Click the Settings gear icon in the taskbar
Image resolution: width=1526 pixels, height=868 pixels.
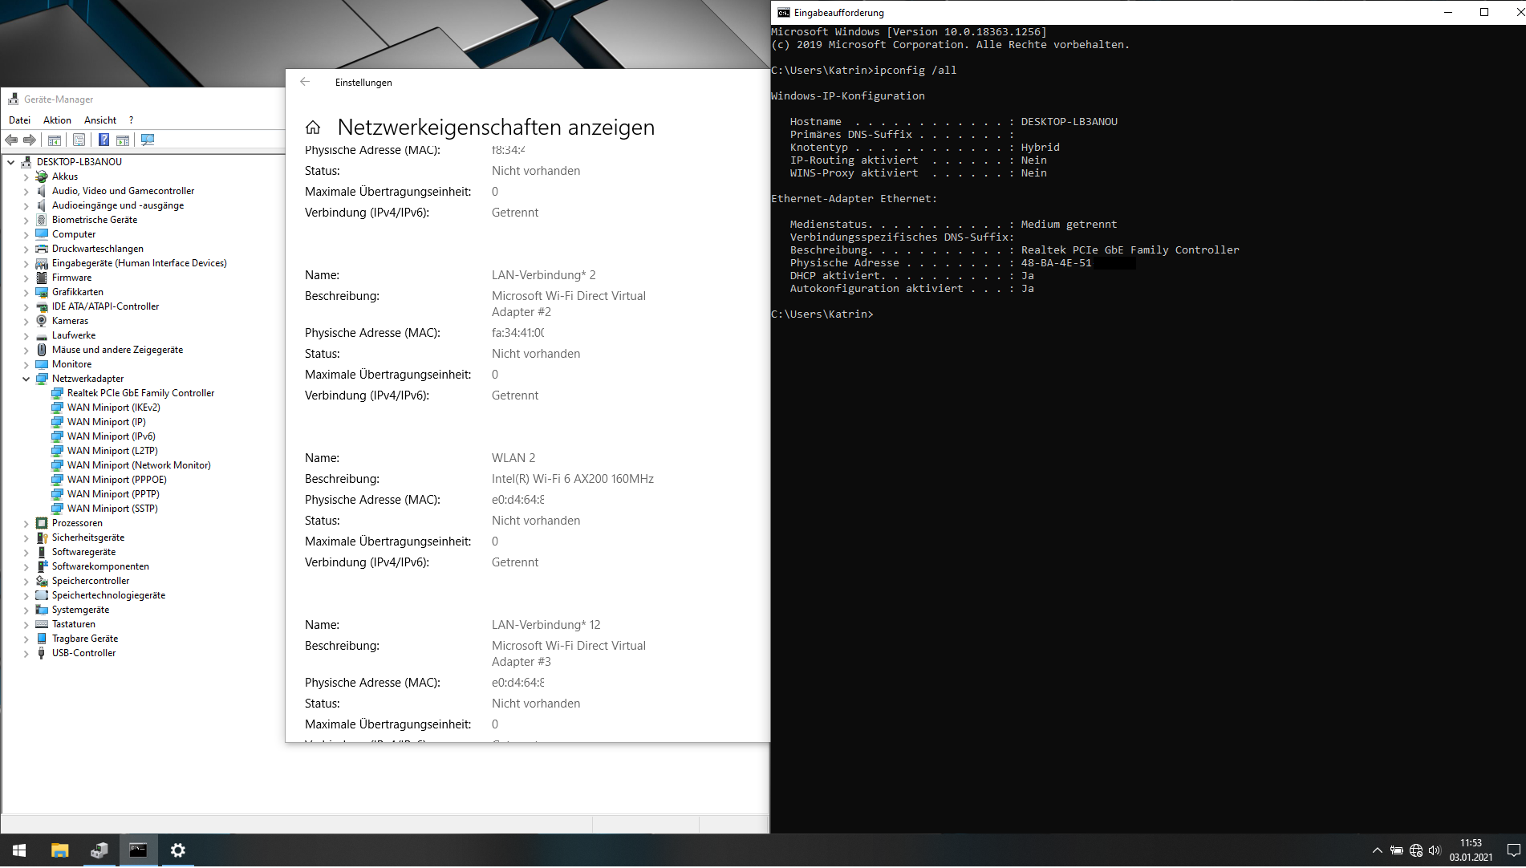click(x=178, y=850)
